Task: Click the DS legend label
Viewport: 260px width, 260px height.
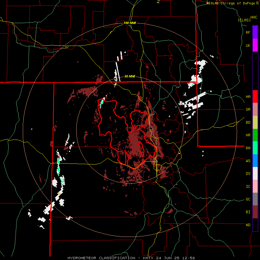Action: pos(248,174)
